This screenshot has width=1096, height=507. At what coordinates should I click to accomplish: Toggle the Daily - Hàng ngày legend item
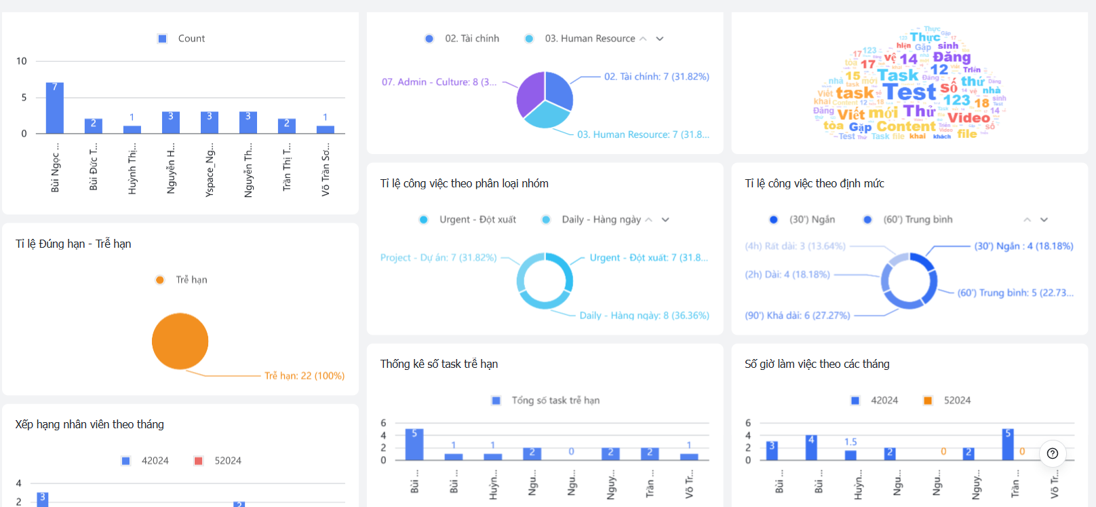click(591, 220)
